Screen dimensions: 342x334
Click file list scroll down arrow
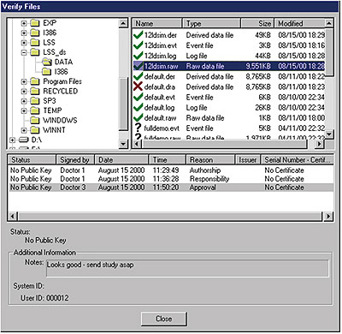click(x=329, y=134)
